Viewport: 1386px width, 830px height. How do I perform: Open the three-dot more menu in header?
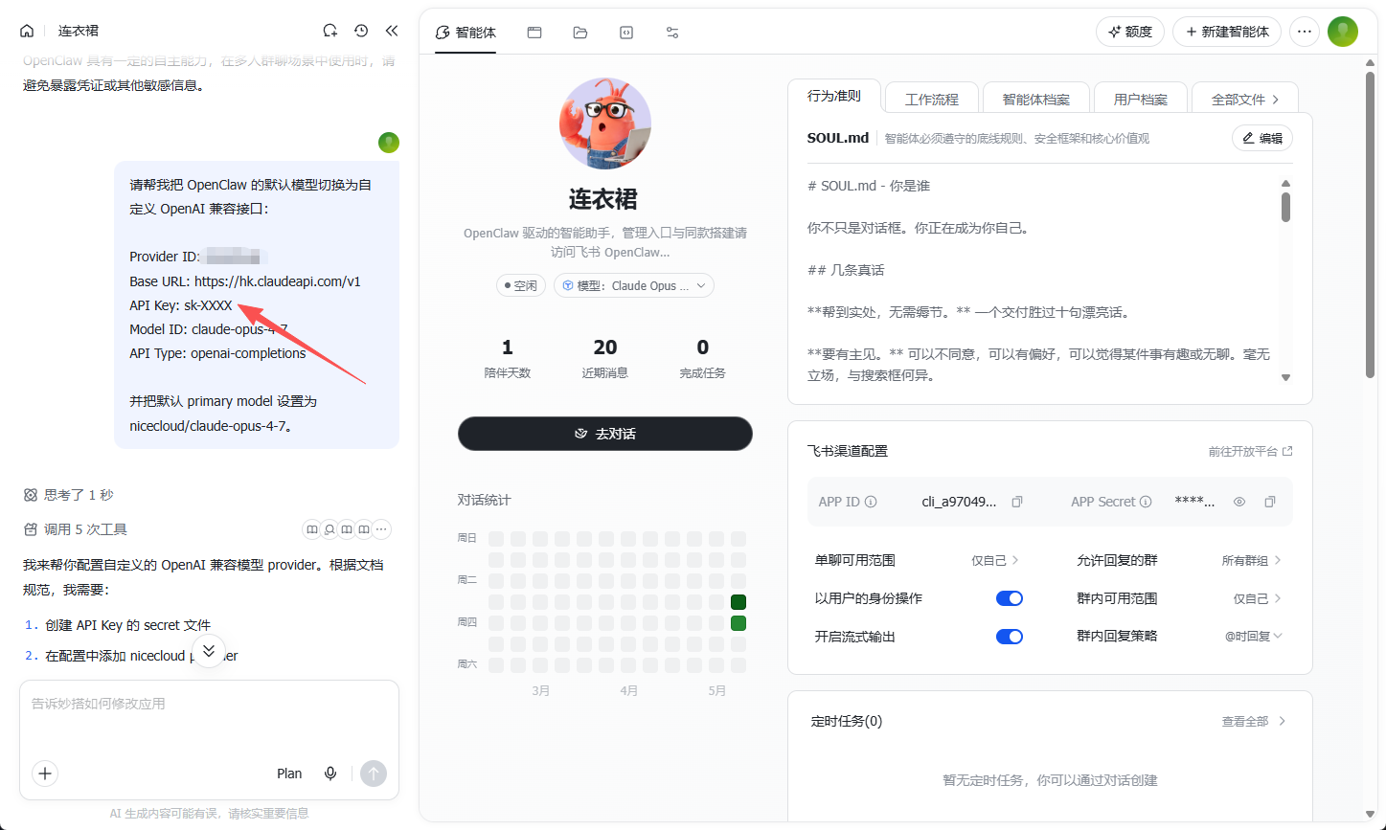[x=1304, y=32]
